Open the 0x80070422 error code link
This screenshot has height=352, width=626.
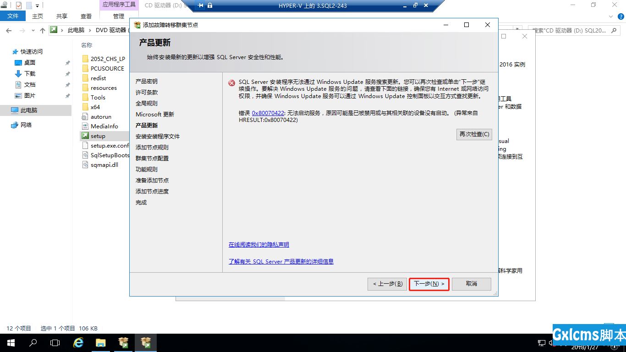[268, 113]
